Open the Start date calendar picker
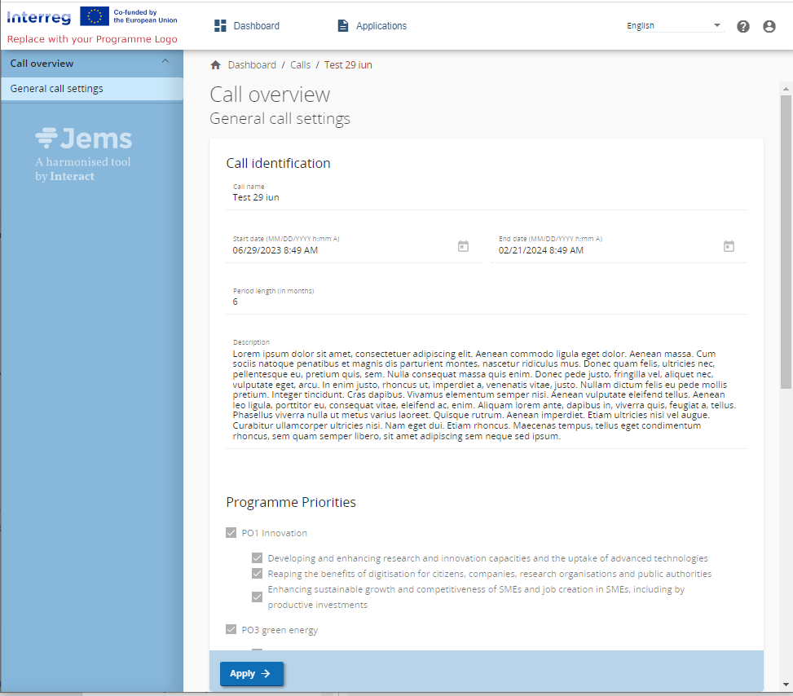The image size is (793, 696). tap(463, 246)
